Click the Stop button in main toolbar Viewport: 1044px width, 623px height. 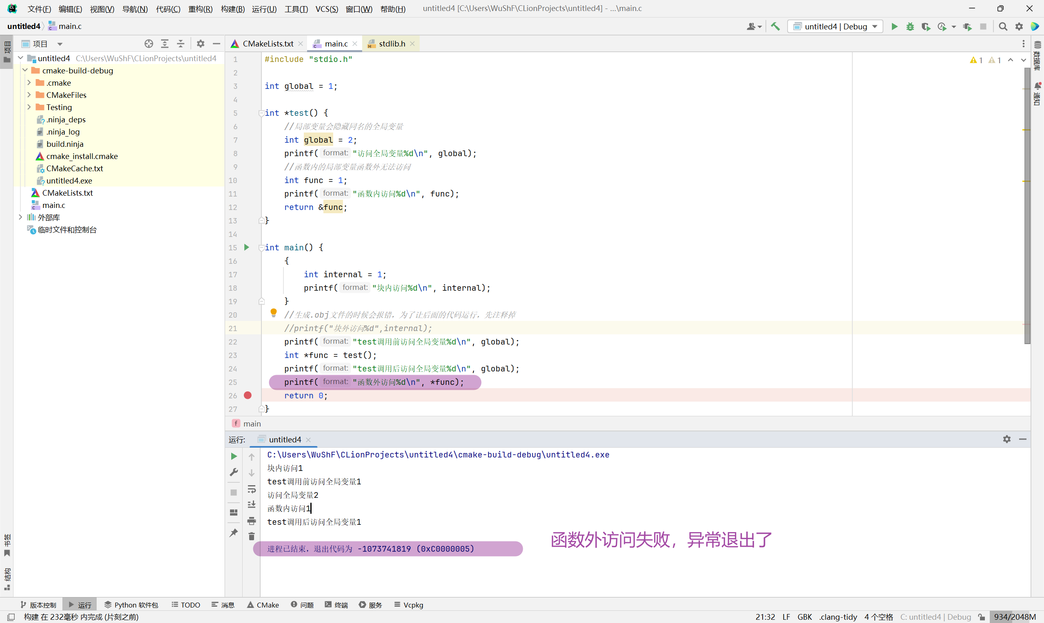pos(983,27)
